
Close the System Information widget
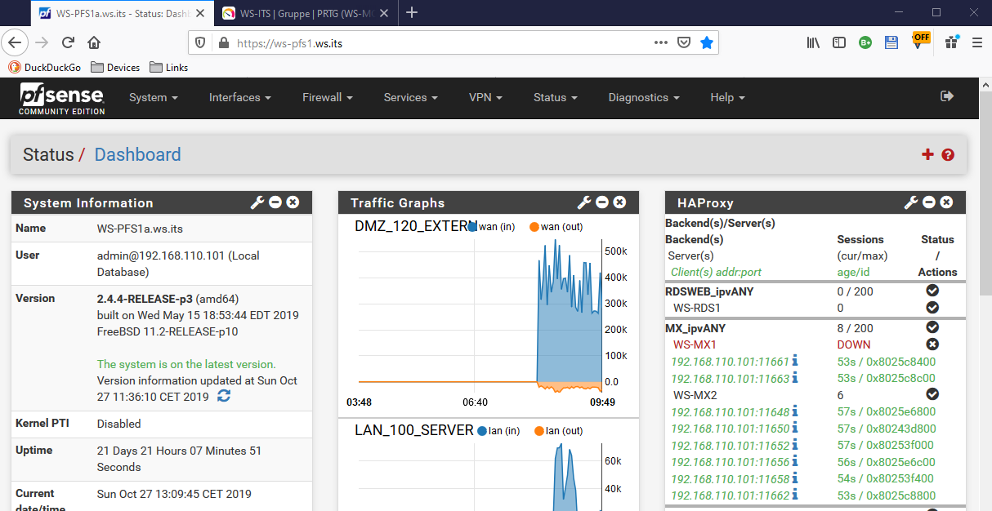point(293,202)
